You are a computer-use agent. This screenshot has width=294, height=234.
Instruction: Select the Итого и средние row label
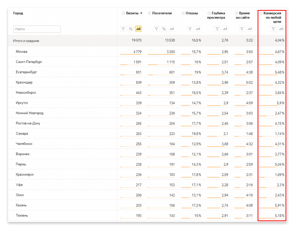point(26,41)
